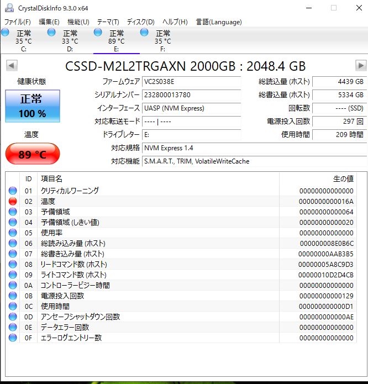Click the status dot for リードコマンド数 row
The image size is (368, 384).
tap(13, 264)
